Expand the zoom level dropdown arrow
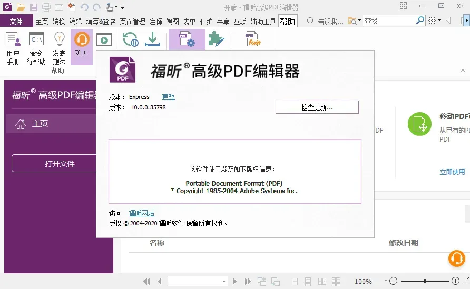This screenshot has width=470, height=289. pos(386,281)
